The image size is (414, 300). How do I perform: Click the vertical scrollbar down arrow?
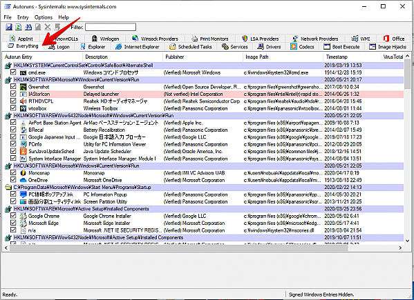point(407,241)
